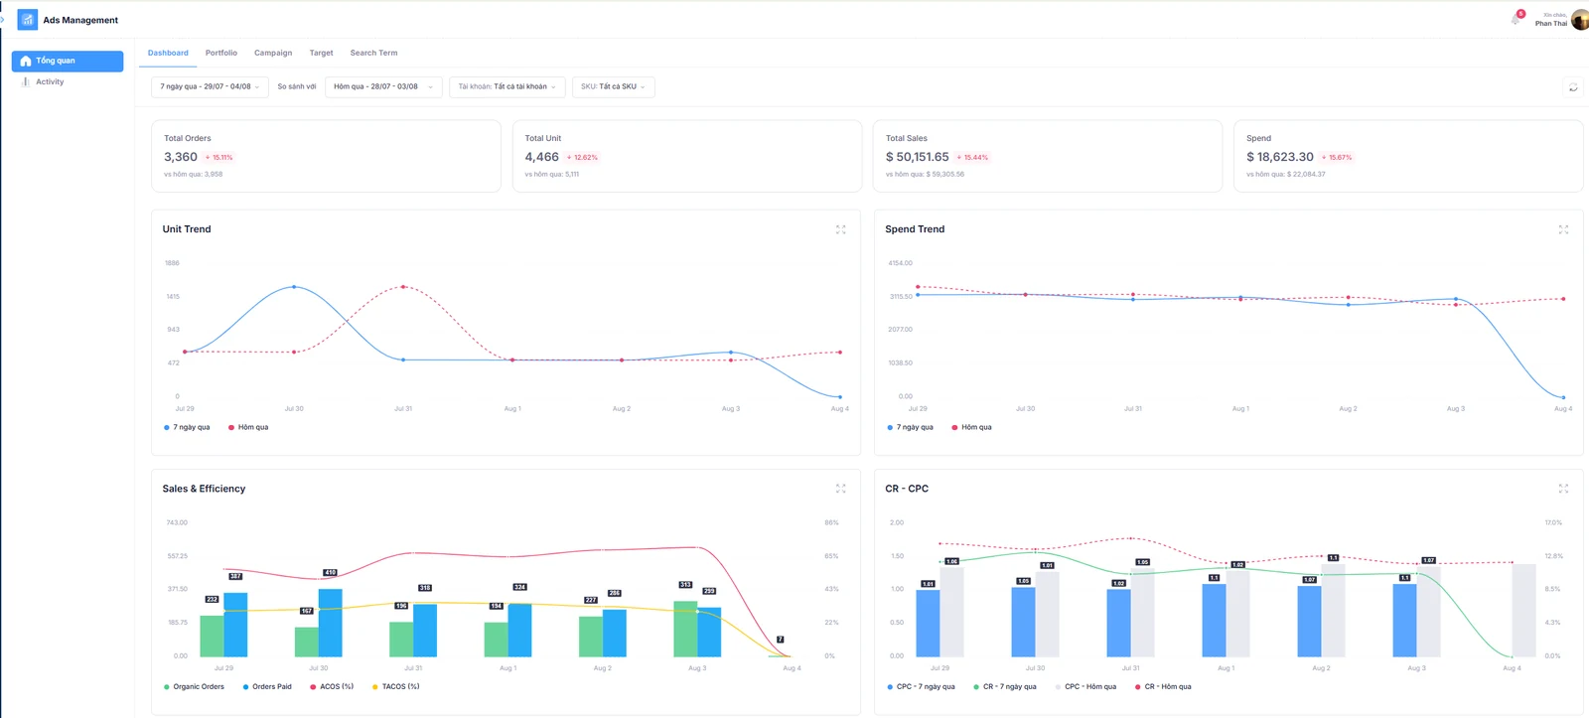Toggle 'CPC - Hôm qua' legend item
Screen dimensions: 1589x718
pos(1085,686)
